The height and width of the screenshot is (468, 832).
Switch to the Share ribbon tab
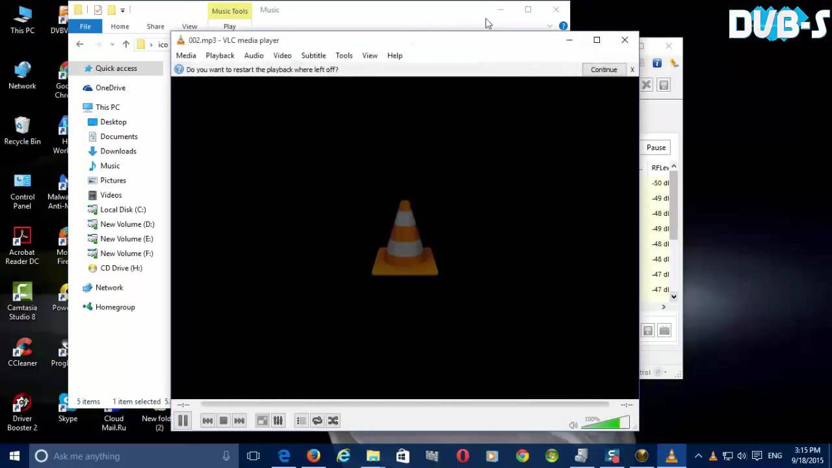(155, 27)
